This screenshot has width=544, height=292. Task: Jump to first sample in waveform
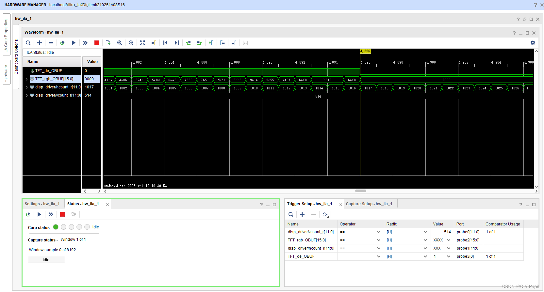[165, 43]
